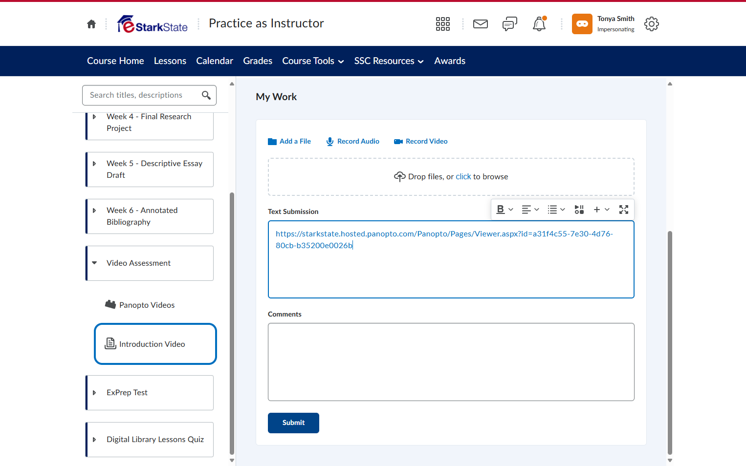Open update alerts bell icon
This screenshot has width=746, height=466.
pos(539,24)
